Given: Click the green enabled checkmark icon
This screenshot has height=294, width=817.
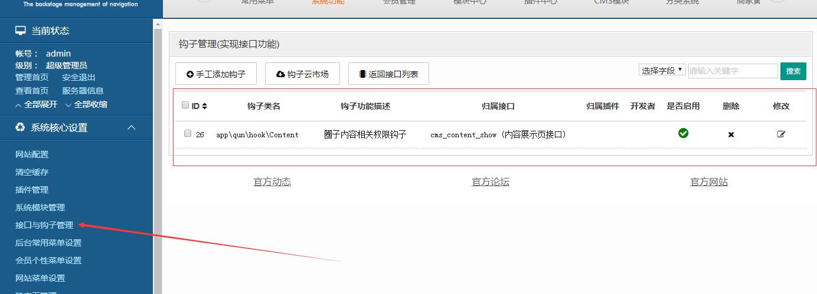Looking at the screenshot, I should [x=683, y=133].
